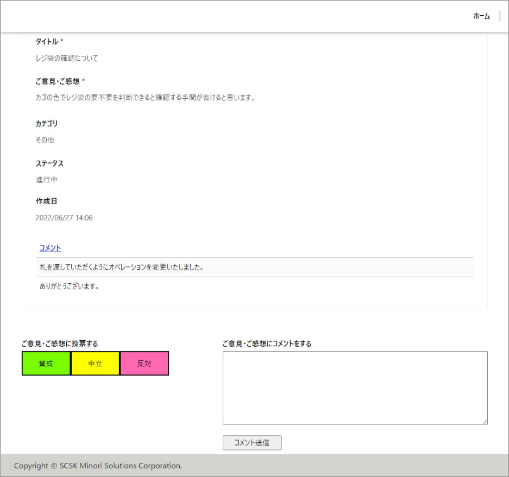Select the category value その他
The height and width of the screenshot is (477, 509).
[45, 140]
